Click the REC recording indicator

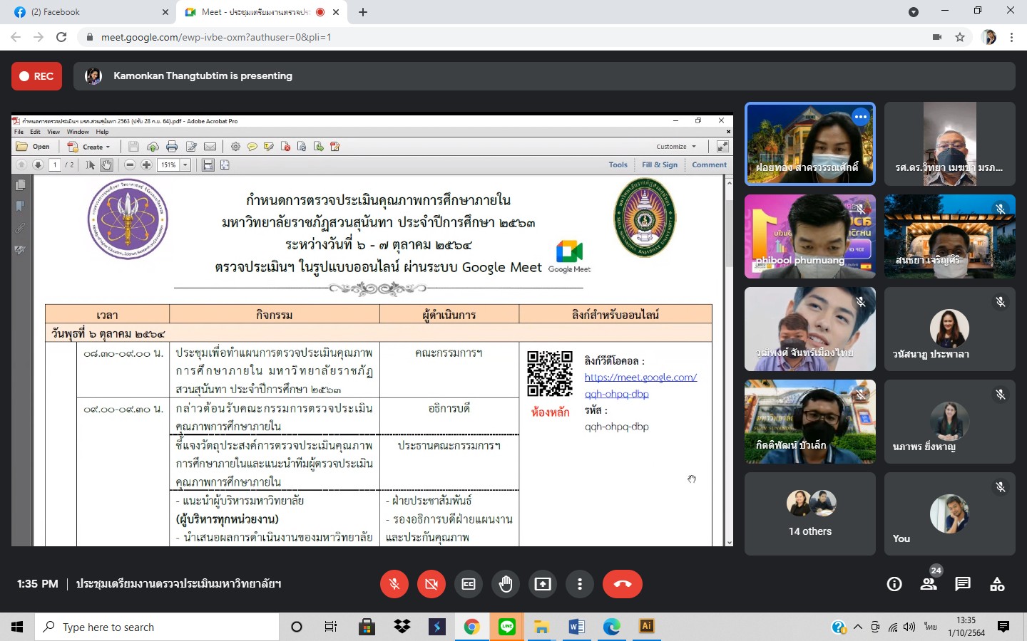click(x=37, y=76)
